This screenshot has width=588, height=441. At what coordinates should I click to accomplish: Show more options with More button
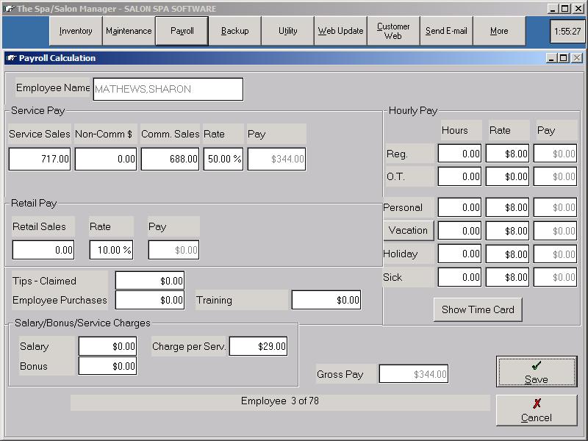(499, 31)
